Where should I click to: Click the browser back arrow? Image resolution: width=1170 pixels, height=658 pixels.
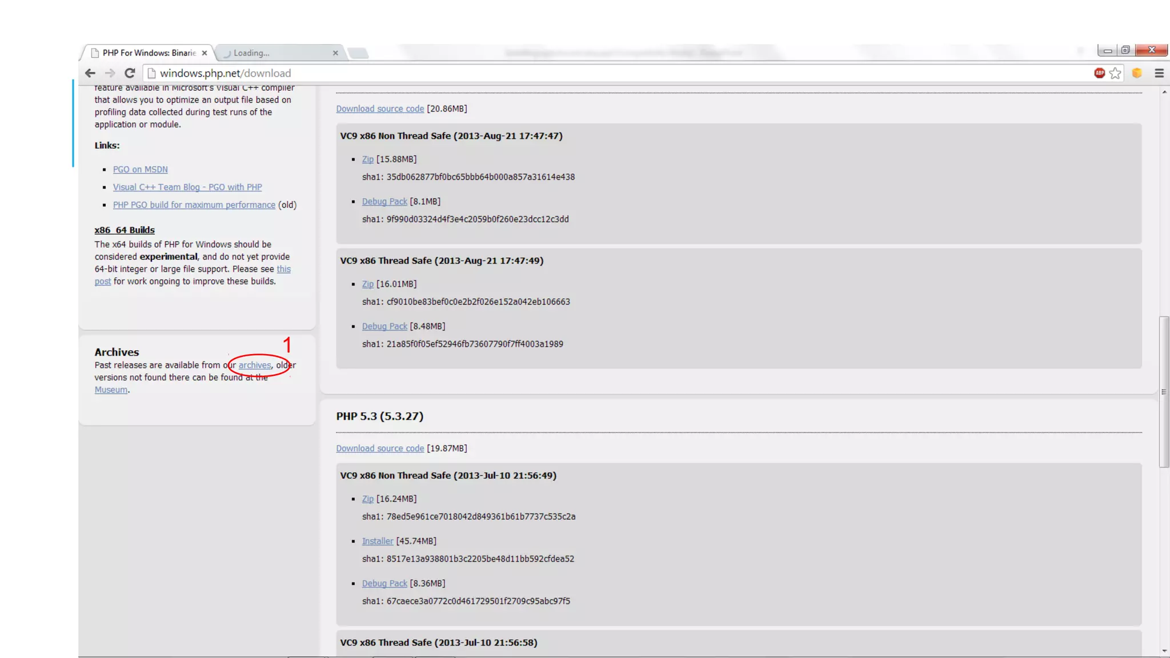[90, 73]
